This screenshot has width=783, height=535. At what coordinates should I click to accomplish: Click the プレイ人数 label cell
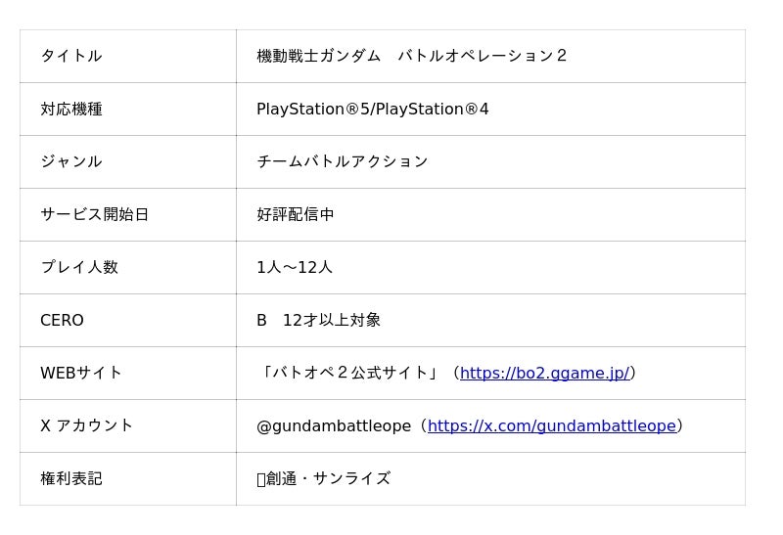79,267
